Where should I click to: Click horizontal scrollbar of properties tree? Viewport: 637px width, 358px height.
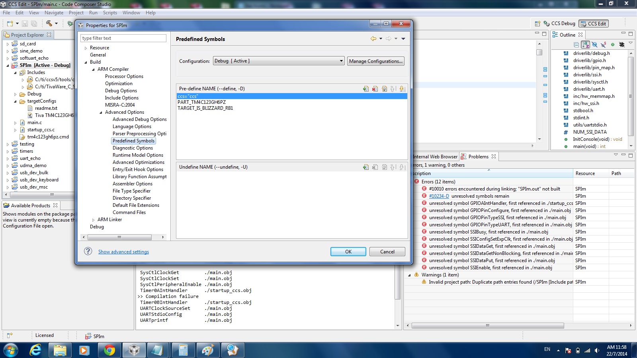click(x=119, y=237)
